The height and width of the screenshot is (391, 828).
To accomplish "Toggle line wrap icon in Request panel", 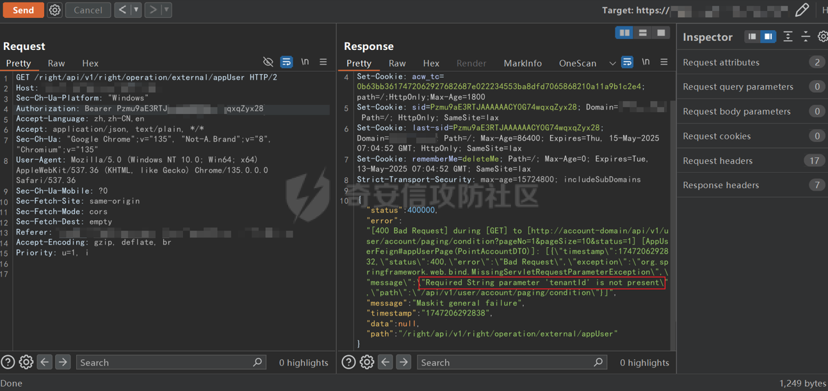I will [286, 62].
